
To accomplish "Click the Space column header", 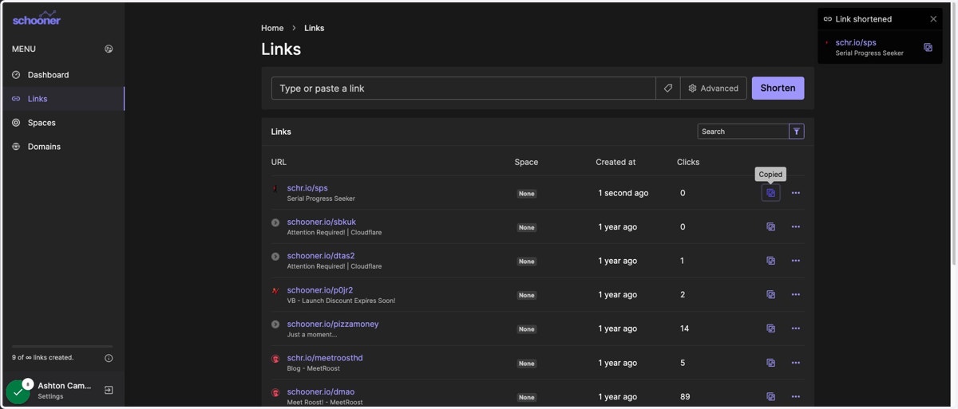I will click(x=526, y=162).
